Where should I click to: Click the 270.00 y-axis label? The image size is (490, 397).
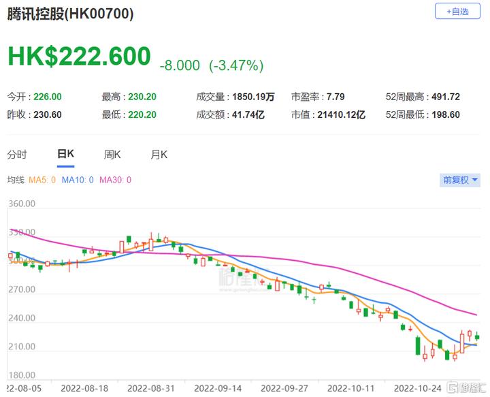(22, 289)
